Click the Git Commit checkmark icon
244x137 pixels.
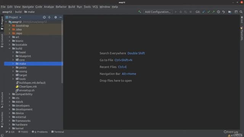click(209, 12)
